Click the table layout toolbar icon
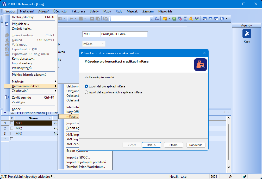Viewport: 262px width, 179px height. click(210, 19)
